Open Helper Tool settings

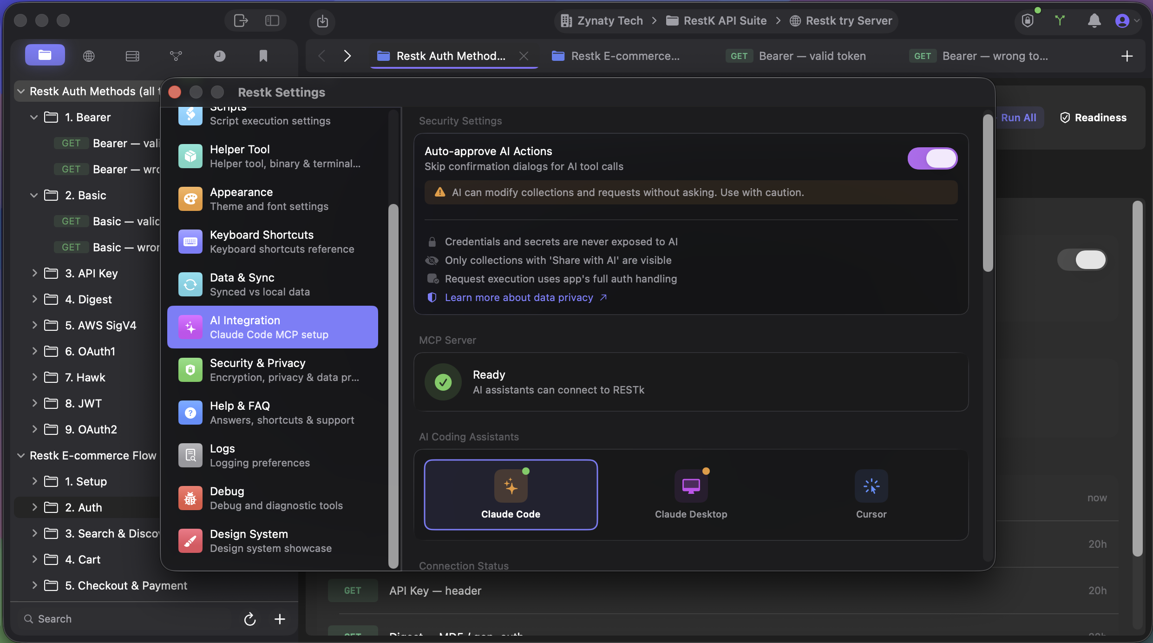tap(273, 156)
